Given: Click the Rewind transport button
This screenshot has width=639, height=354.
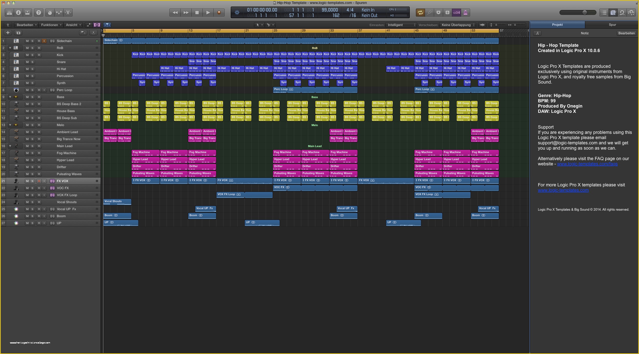Looking at the screenshot, I should [x=175, y=13].
